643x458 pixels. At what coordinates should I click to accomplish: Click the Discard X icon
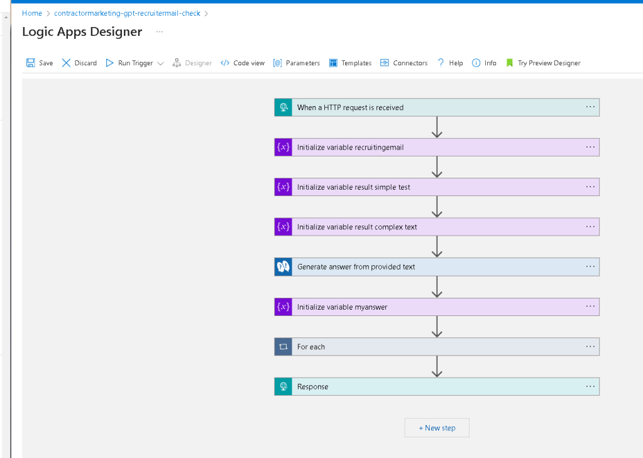click(66, 63)
